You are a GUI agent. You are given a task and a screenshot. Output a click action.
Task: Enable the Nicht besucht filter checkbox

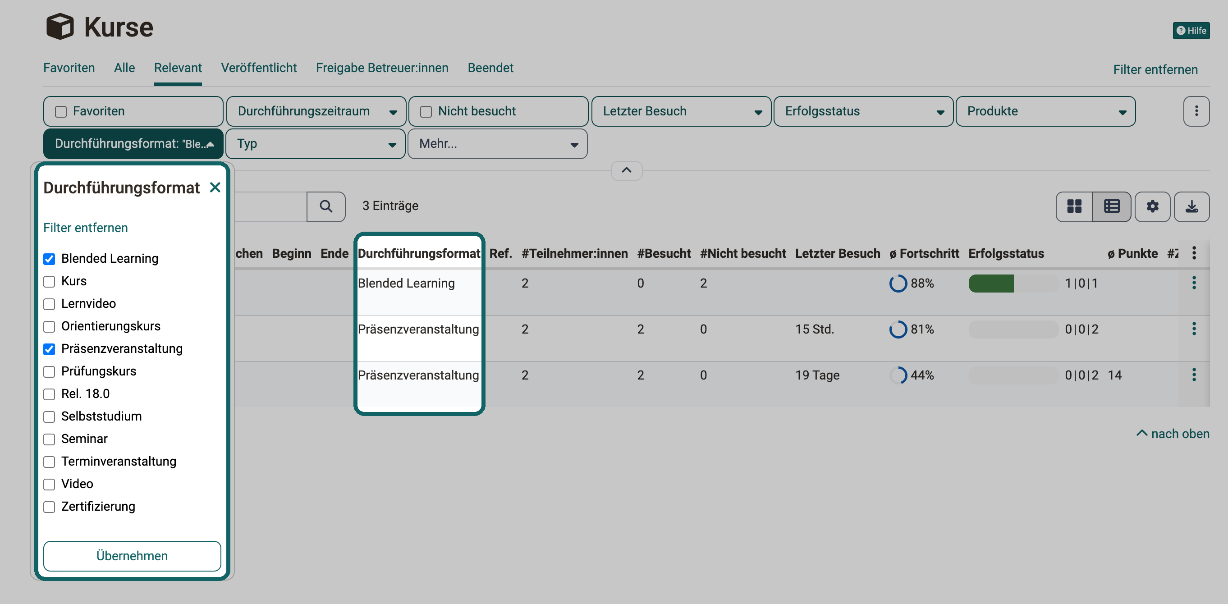(x=426, y=111)
